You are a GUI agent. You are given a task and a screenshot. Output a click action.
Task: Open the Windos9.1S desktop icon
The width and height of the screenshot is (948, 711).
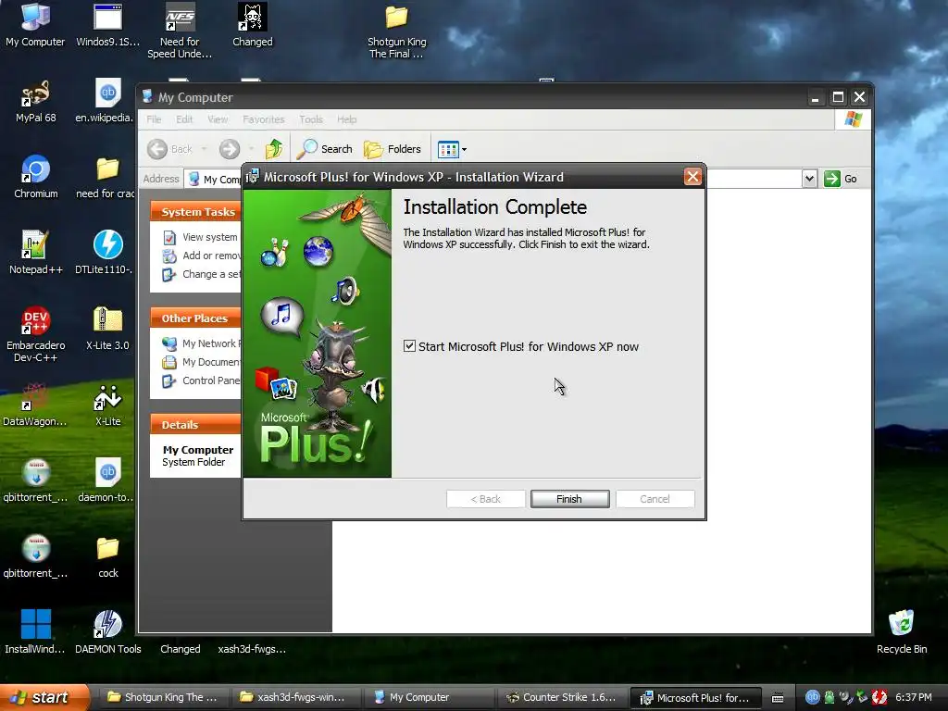pyautogui.click(x=107, y=24)
